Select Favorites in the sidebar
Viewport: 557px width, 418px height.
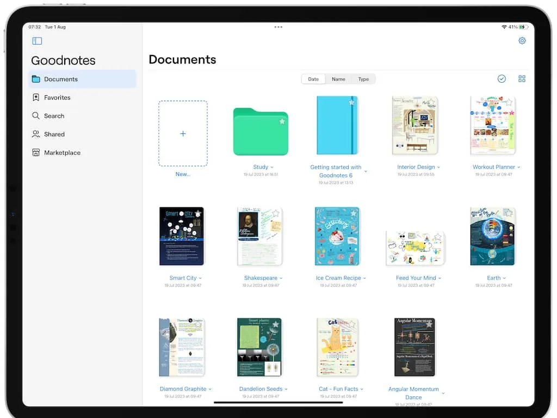click(82, 97)
